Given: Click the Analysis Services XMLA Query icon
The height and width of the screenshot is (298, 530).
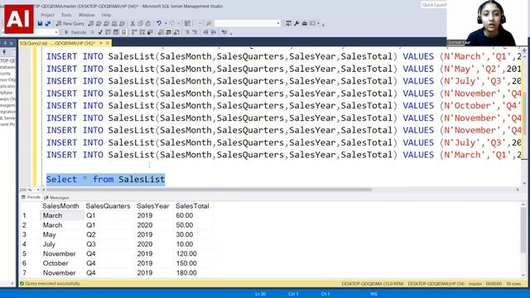Looking at the screenshot, I should 114,23.
